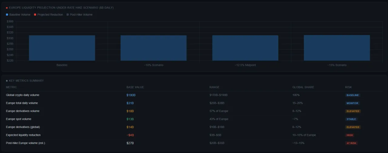Click the STABLE risk badge

click(351, 119)
